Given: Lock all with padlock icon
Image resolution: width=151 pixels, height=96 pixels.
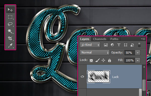Looking at the screenshot, I should coord(109,60).
